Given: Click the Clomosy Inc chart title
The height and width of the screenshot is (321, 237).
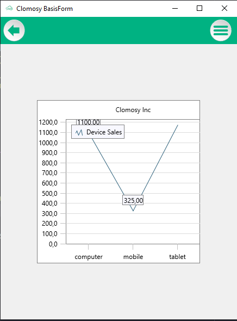Looking at the screenshot, I should (133, 110).
